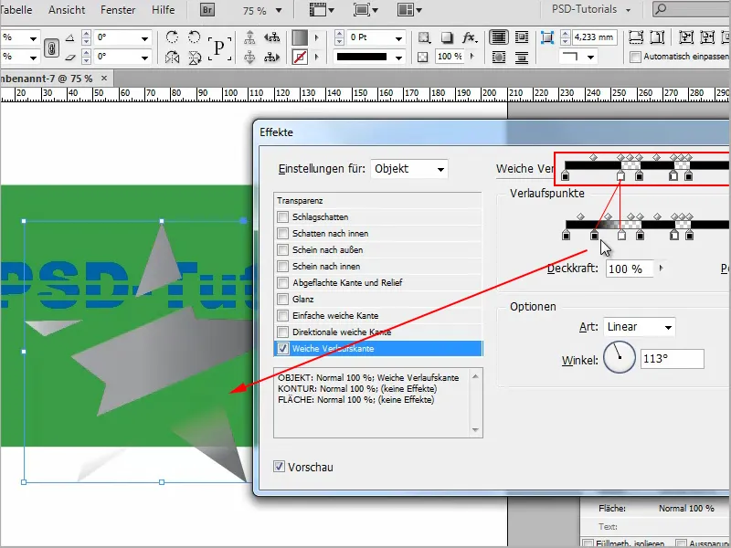Screen dimensions: 731x548
Task: Open the arrange documents icon menu
Action: [409, 10]
